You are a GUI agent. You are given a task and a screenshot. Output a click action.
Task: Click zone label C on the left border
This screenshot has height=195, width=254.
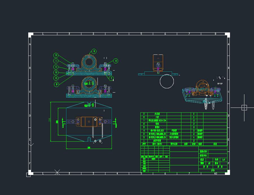point(30,92)
